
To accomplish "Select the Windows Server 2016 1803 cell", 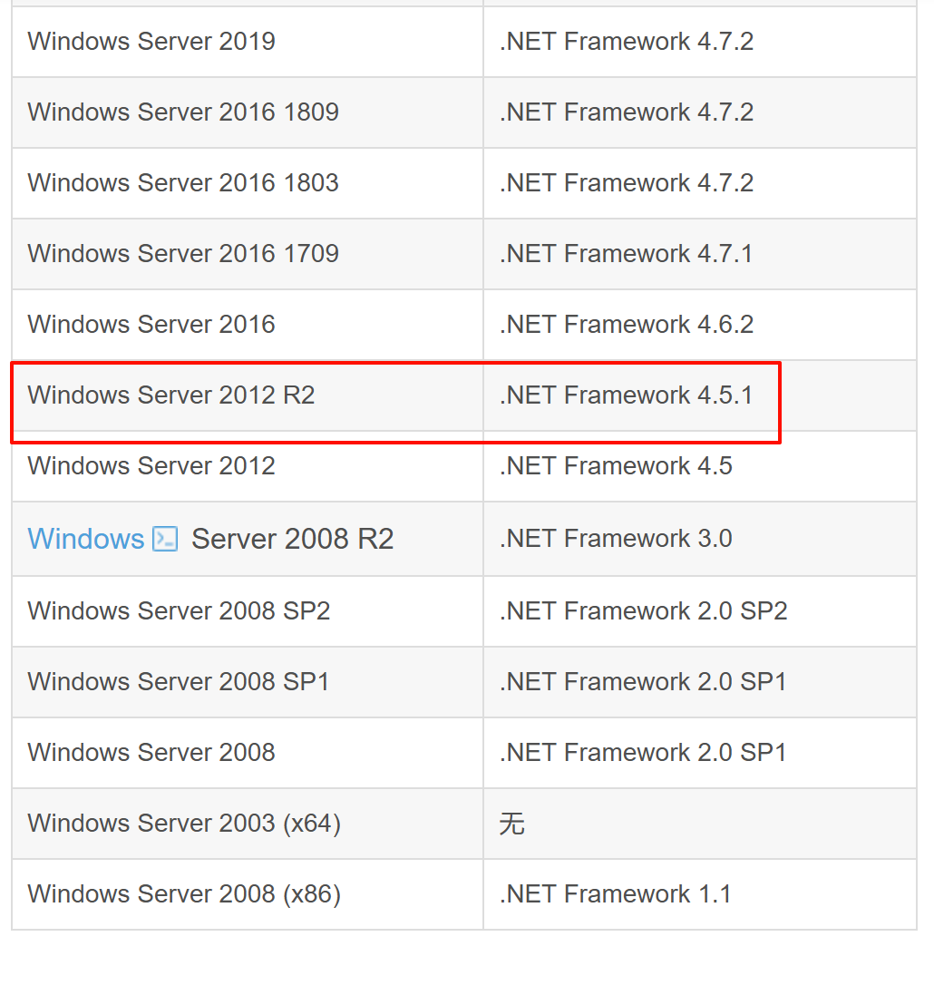I will 248,183.
